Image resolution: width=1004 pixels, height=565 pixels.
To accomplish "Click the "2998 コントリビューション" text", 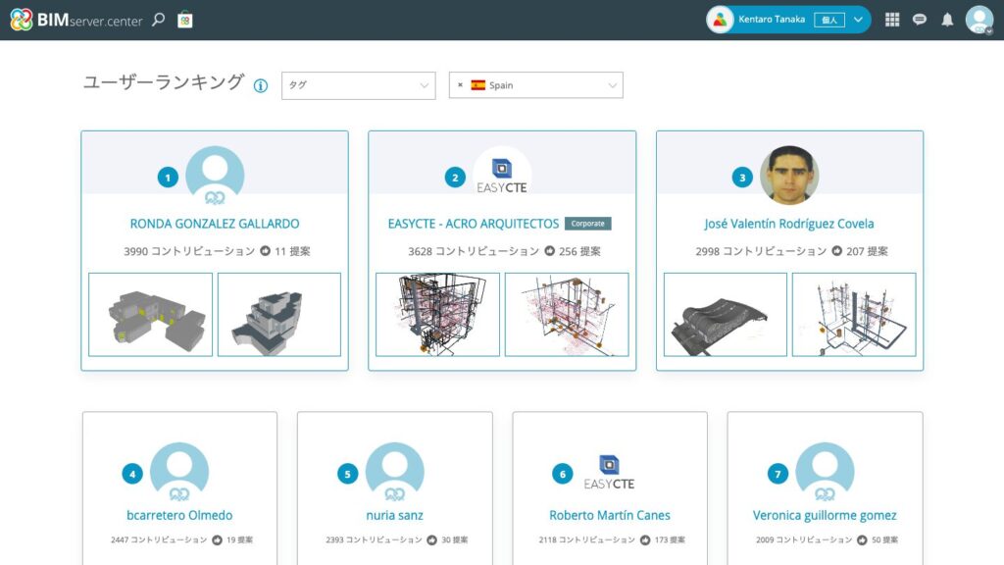I will (761, 251).
